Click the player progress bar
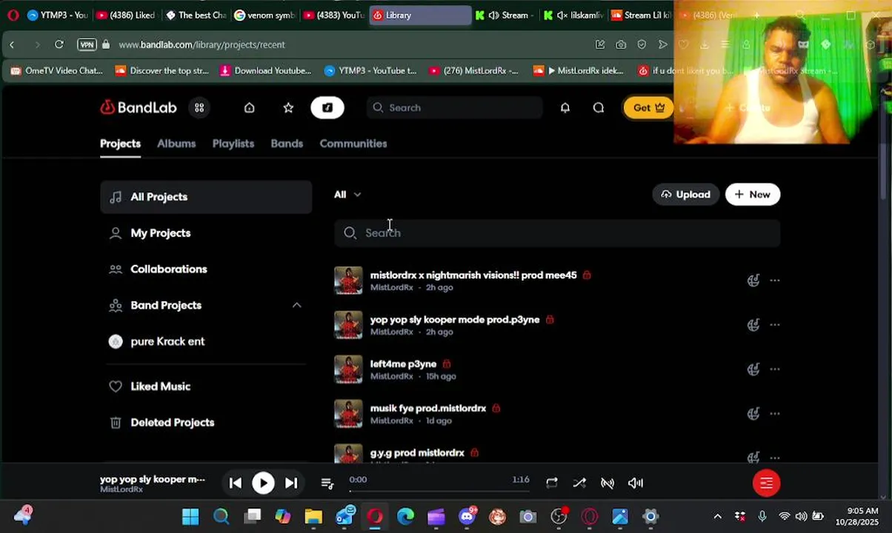892x533 pixels. coord(439,491)
